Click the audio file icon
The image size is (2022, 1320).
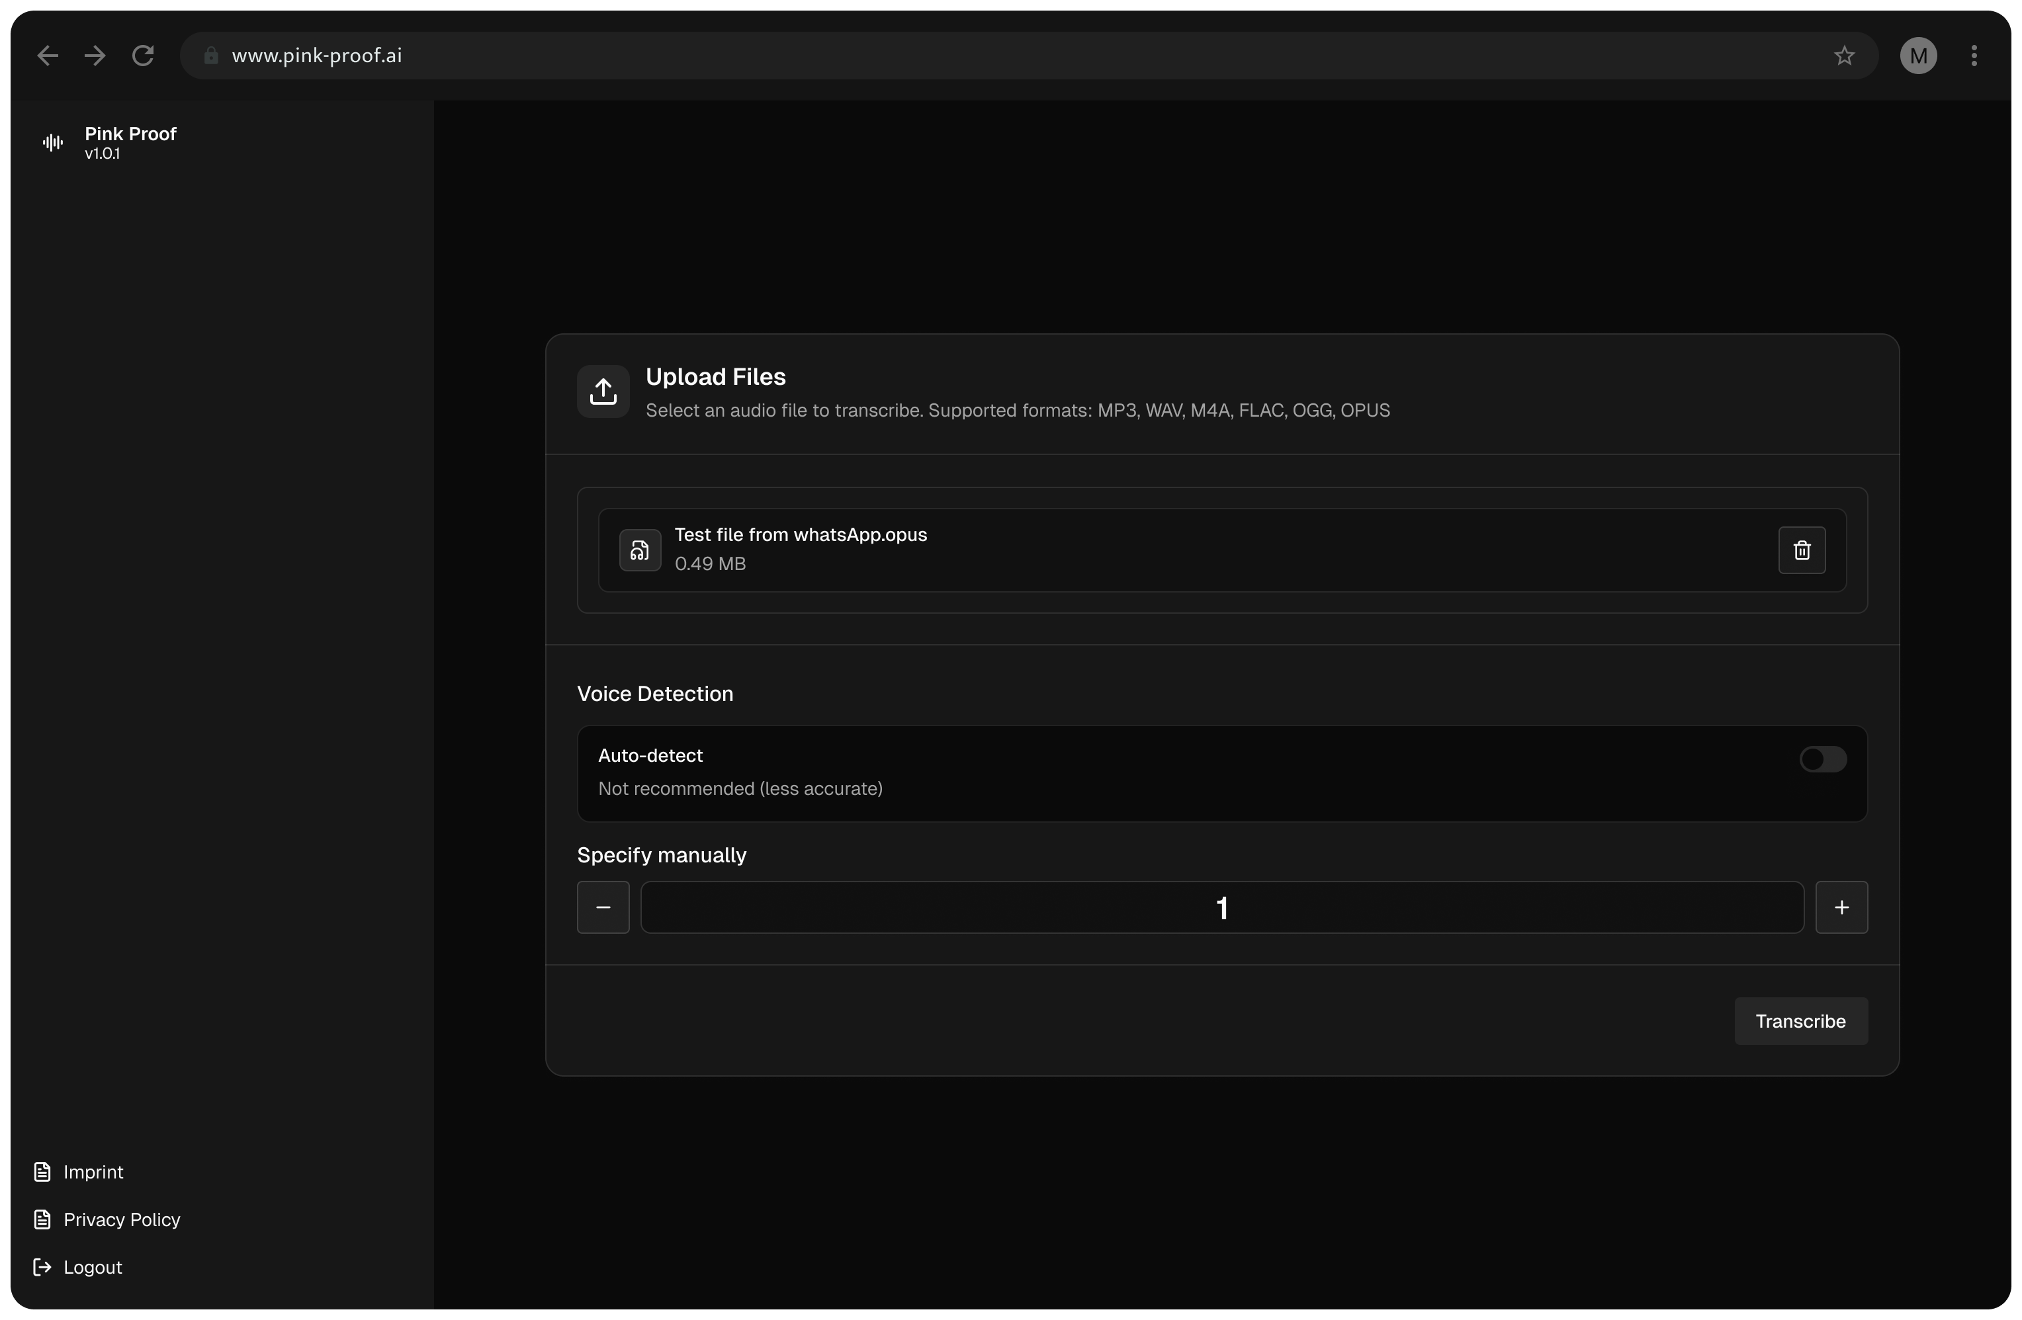(x=640, y=550)
